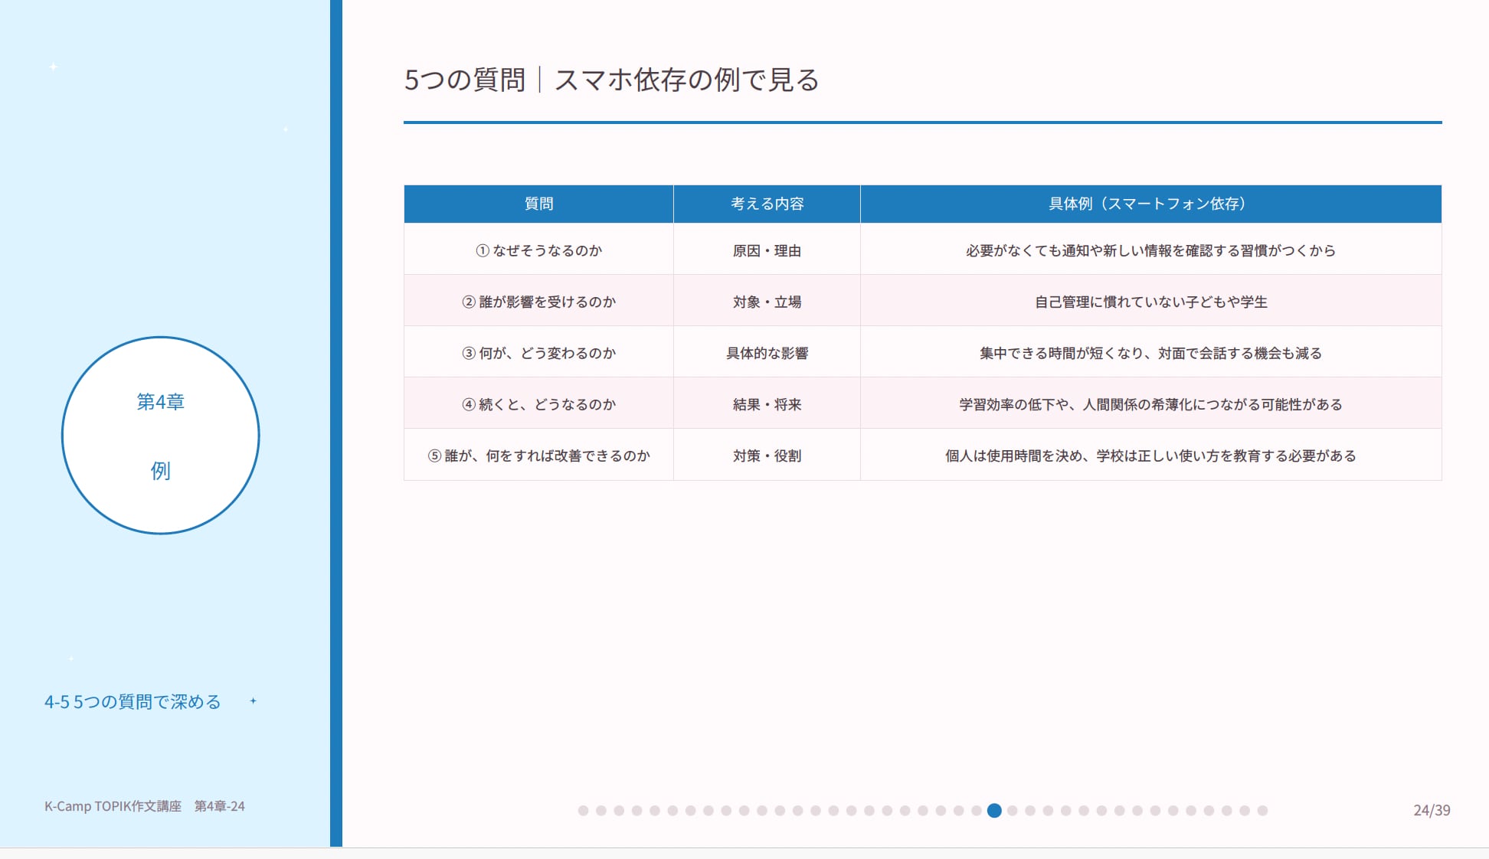Select example text 必要がなくても通知や新しい情報を確認する習慣がつくから
Screen dimensions: 1489x859
pos(1150,250)
